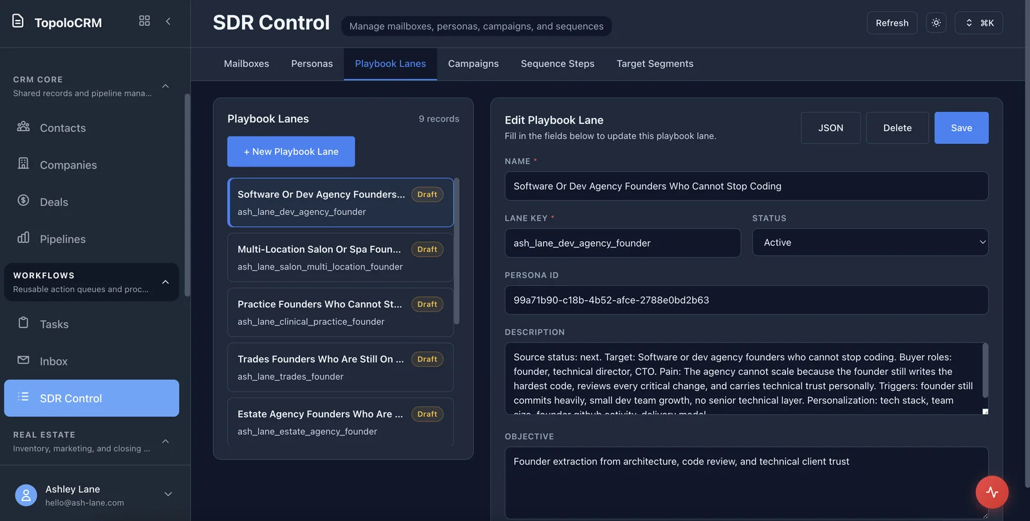The height and width of the screenshot is (521, 1030).
Task: Click the SDR Control list icon
Action: 23,397
